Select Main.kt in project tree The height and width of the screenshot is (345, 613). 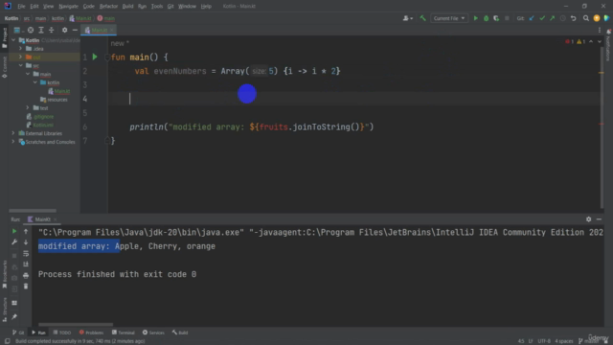[59, 91]
